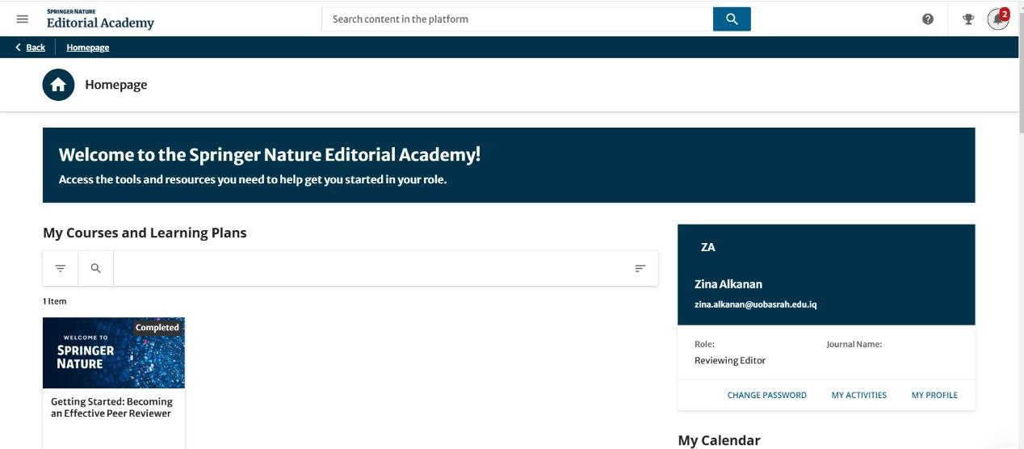This screenshot has width=1024, height=449.
Task: Click the platform search input field
Action: (517, 19)
